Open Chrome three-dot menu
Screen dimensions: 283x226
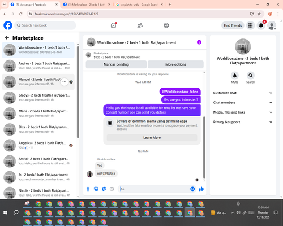[278, 14]
